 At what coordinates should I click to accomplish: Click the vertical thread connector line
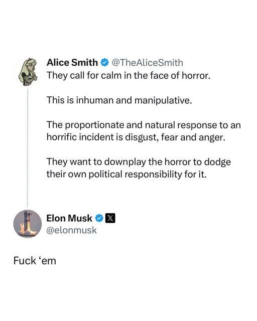click(x=28, y=148)
